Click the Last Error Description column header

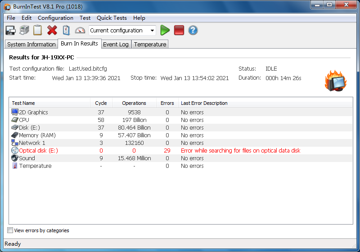pos(265,103)
